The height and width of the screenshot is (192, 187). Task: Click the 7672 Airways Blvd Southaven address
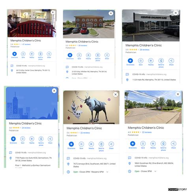[x=94, y=165]
